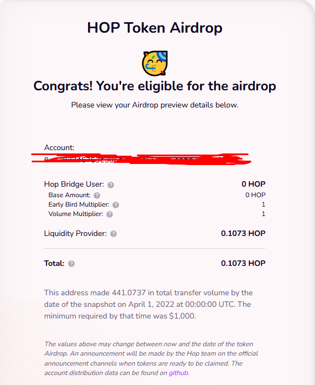This screenshot has width=315, height=385.
Task: Click the Early Bird Multiplier value 1
Action: tap(264, 204)
